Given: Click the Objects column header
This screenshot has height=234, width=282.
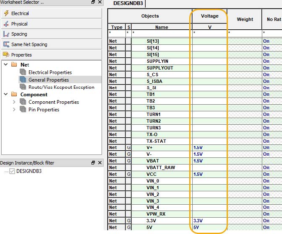Looking at the screenshot, I should 150,16.
